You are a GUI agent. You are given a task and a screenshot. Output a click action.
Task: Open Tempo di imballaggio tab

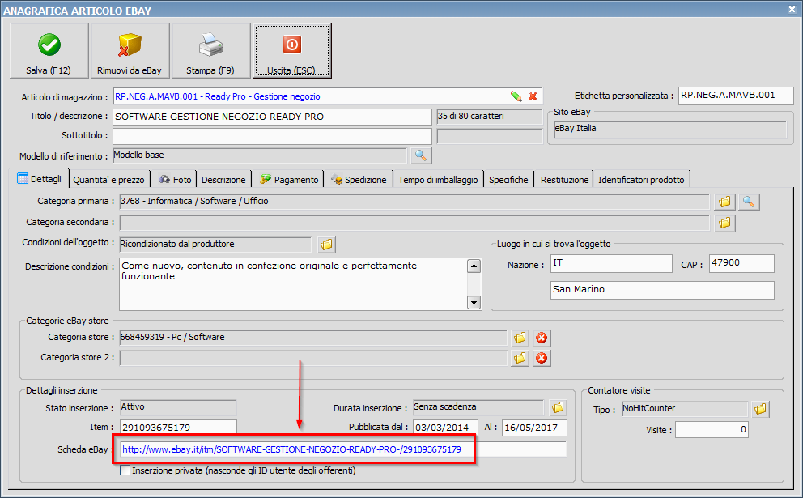[x=438, y=180]
